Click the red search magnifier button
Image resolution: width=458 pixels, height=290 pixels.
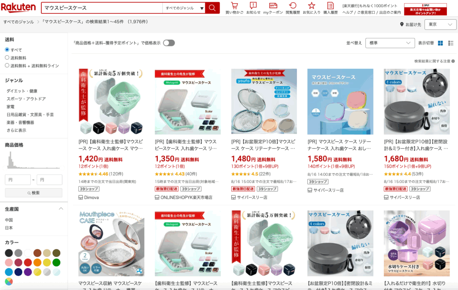point(212,8)
